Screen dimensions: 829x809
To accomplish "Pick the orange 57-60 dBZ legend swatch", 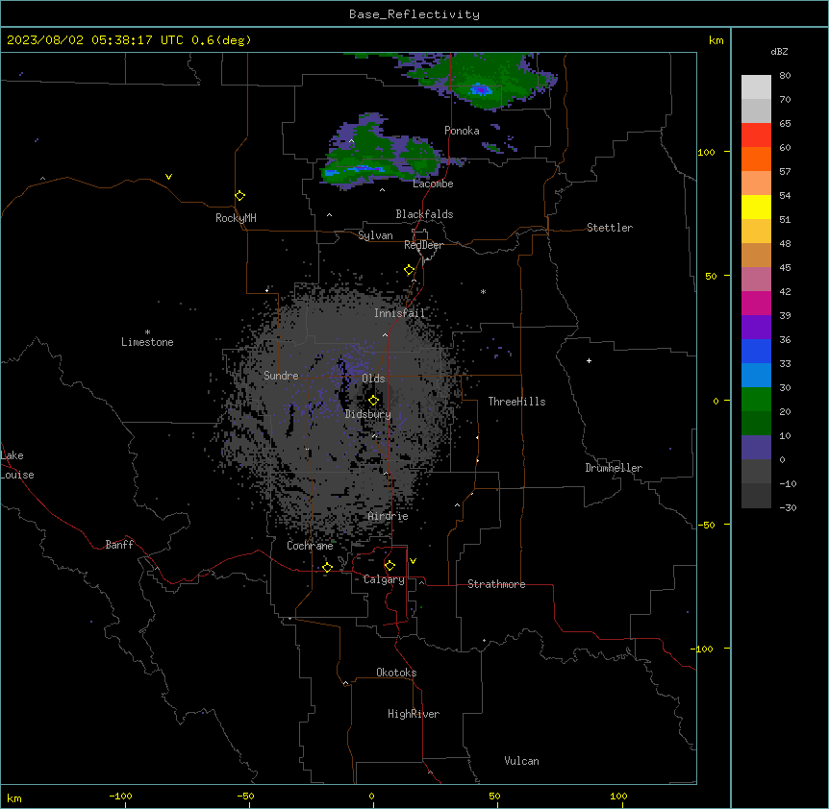I will pos(756,159).
